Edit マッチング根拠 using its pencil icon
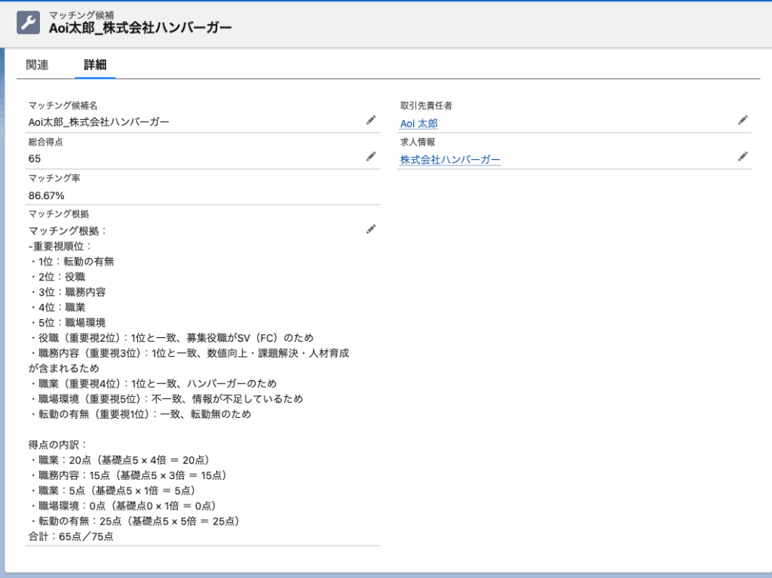This screenshot has height=578, width=772. click(371, 229)
